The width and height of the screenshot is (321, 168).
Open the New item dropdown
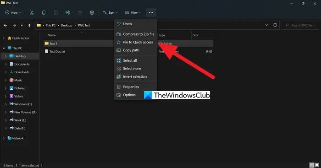point(13,13)
